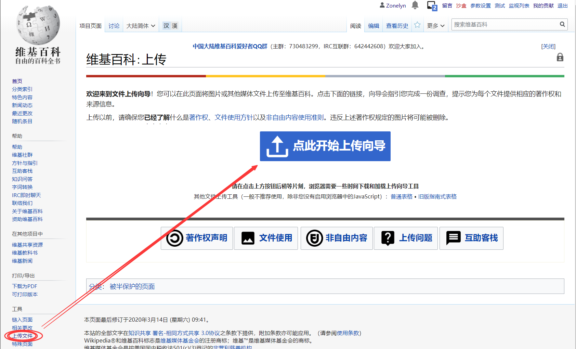Open Zonelyn user page link

(x=396, y=5)
